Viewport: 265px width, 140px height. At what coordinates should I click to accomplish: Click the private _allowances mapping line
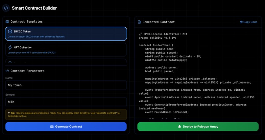pyautogui.click(x=198, y=82)
